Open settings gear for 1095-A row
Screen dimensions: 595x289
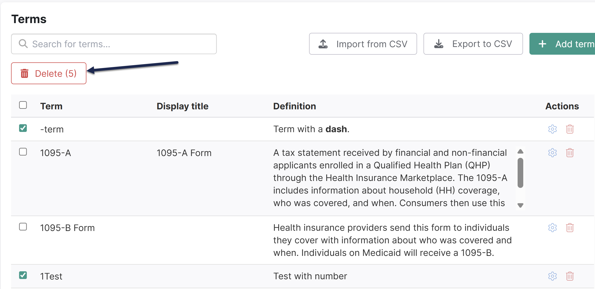pos(552,153)
